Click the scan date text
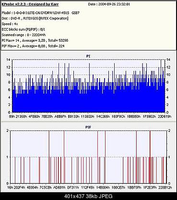 point(109,4)
